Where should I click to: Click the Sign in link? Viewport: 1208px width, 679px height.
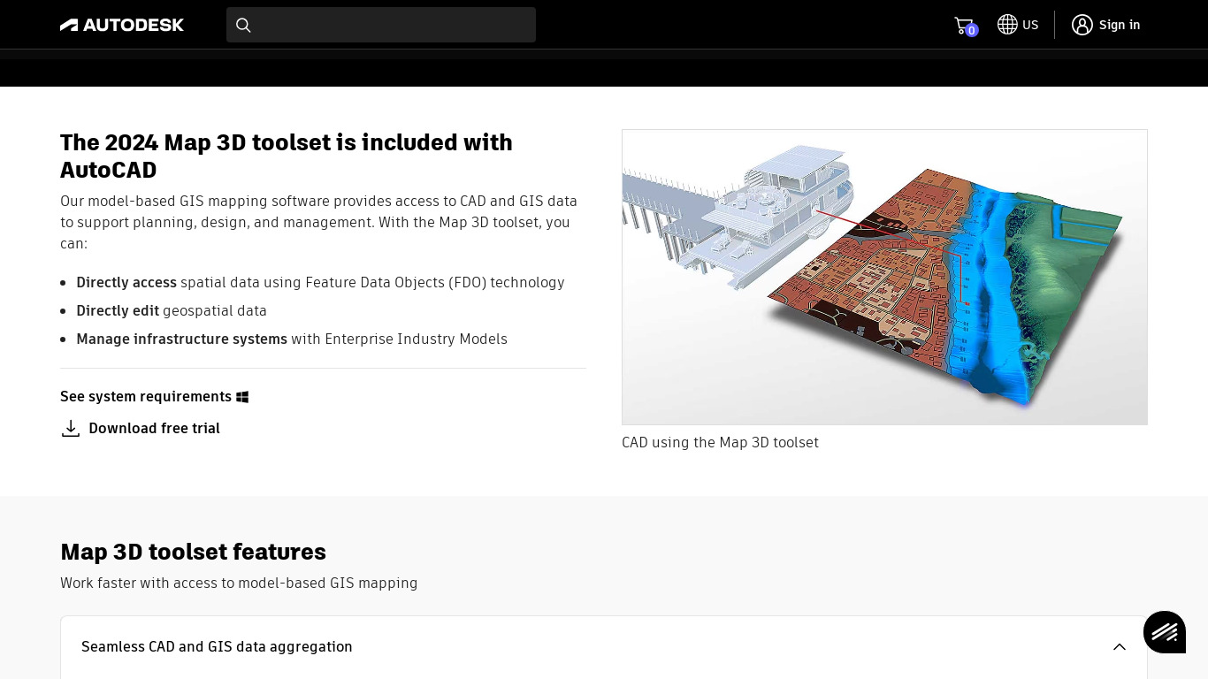[x=1120, y=25]
